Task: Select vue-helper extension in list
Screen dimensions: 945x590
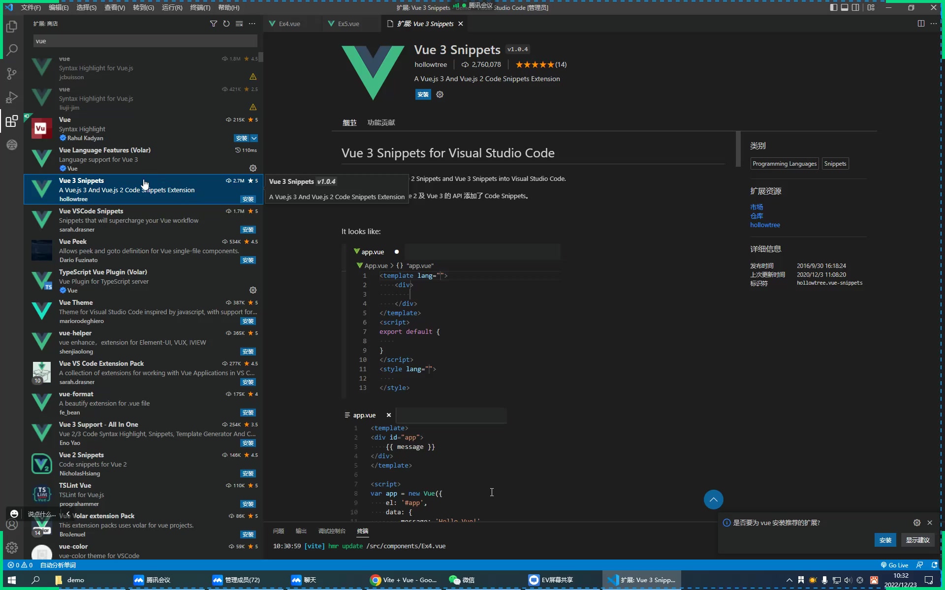Action: (143, 342)
